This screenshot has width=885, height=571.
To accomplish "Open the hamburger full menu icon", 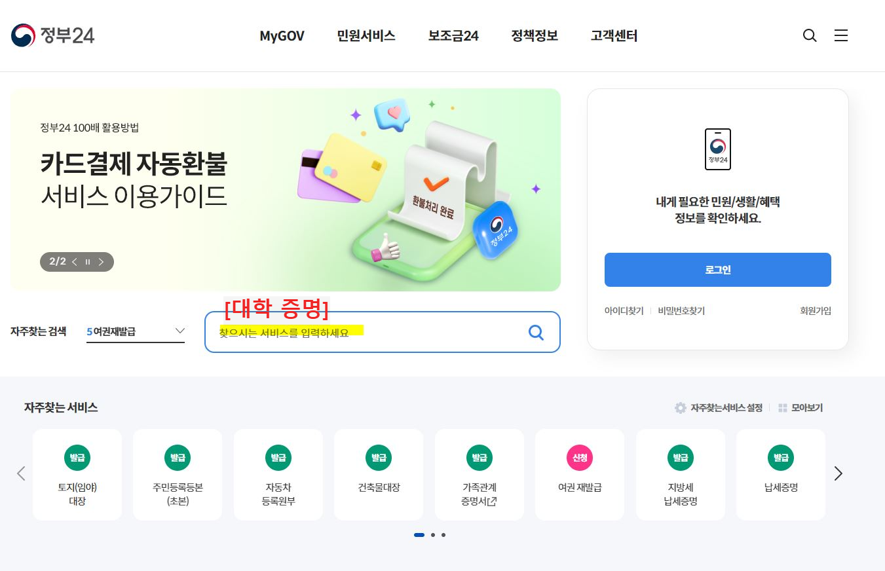I will click(x=841, y=36).
